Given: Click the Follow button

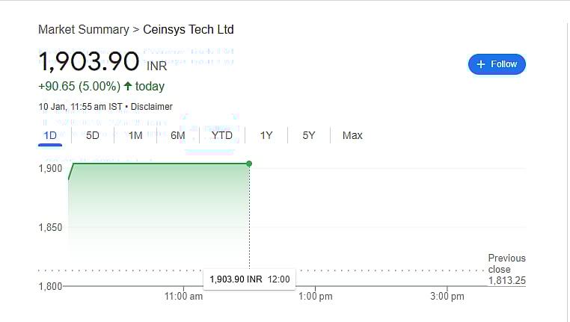Looking at the screenshot, I should (497, 64).
